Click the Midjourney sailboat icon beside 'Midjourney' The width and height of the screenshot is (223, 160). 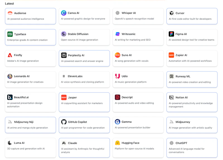pyautogui.click(x=171, y=122)
